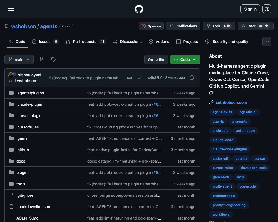Expand commit message ellipsis details

(x=130, y=78)
